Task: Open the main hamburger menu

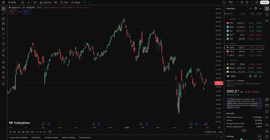Action: (x=3, y=2)
